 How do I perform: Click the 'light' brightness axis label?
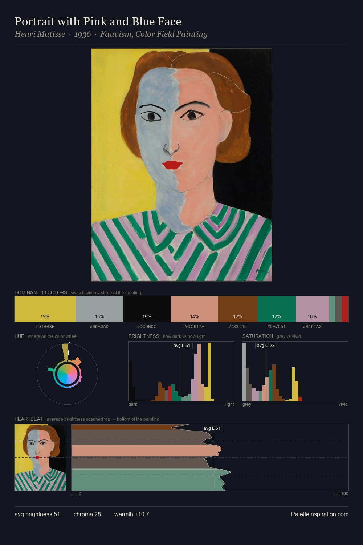(229, 404)
